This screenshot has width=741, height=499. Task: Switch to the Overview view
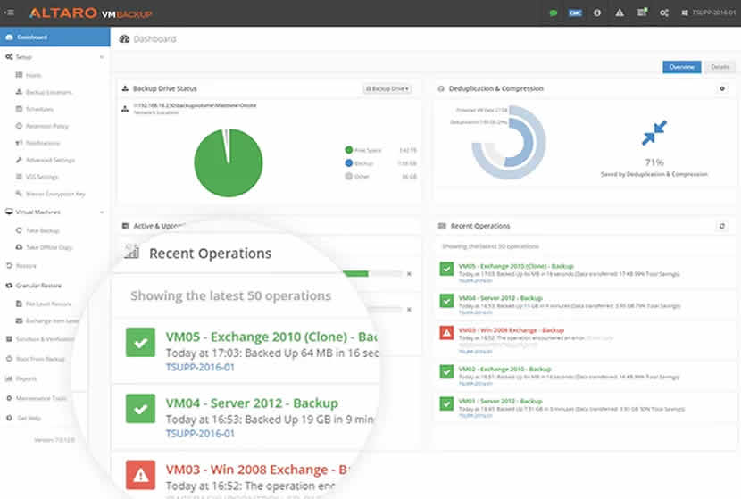coord(681,67)
